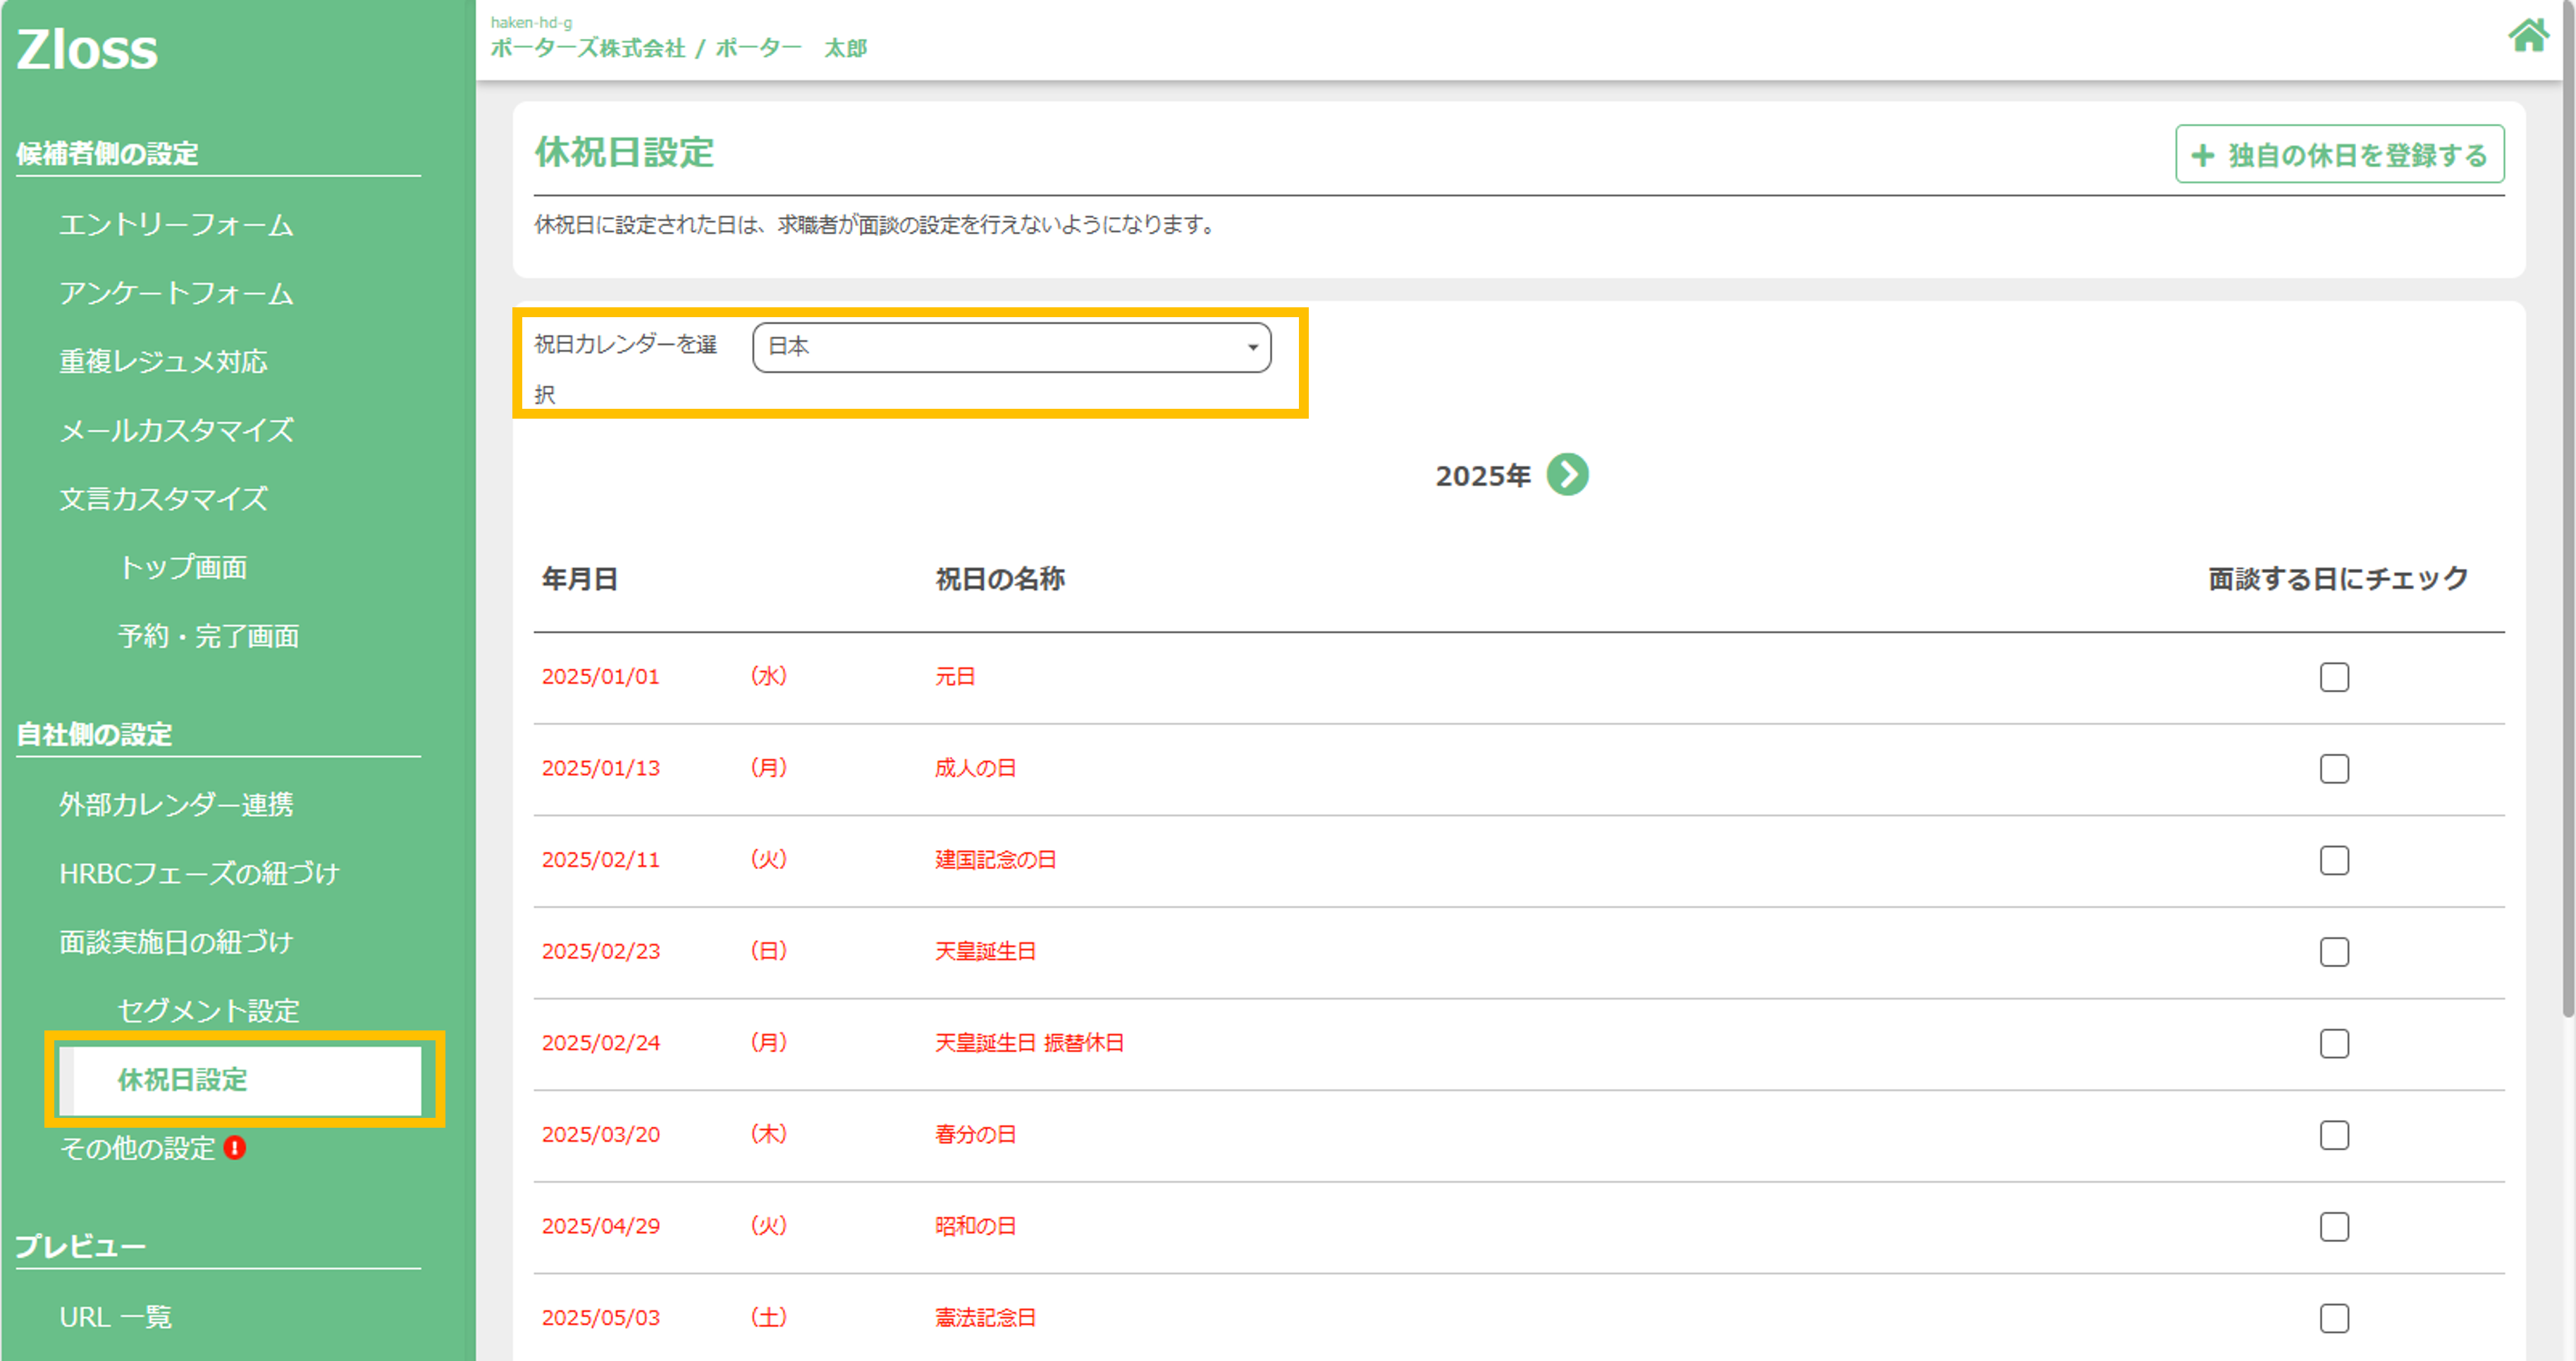Tick the 春分の日 checkbox
2576x1361 pixels.
(x=2334, y=1135)
